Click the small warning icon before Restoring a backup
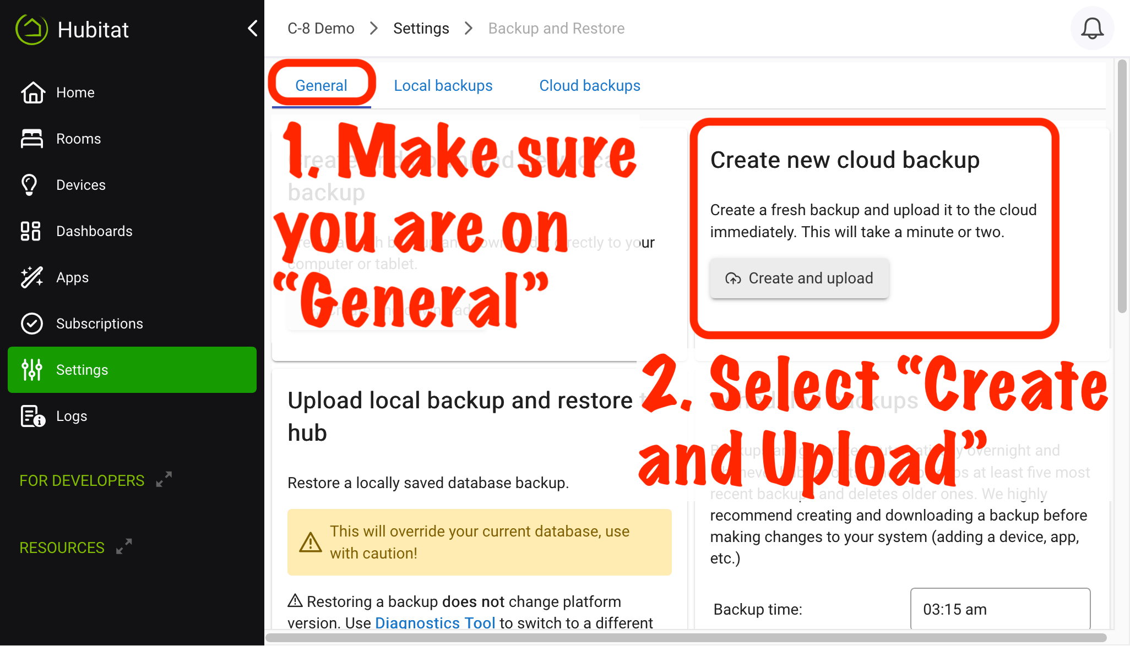This screenshot has width=1130, height=646. [295, 600]
